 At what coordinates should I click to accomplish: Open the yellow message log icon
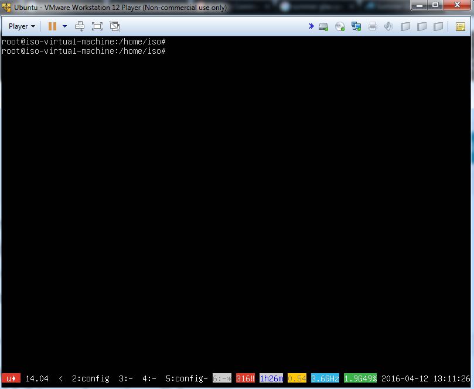pyautogui.click(x=461, y=26)
